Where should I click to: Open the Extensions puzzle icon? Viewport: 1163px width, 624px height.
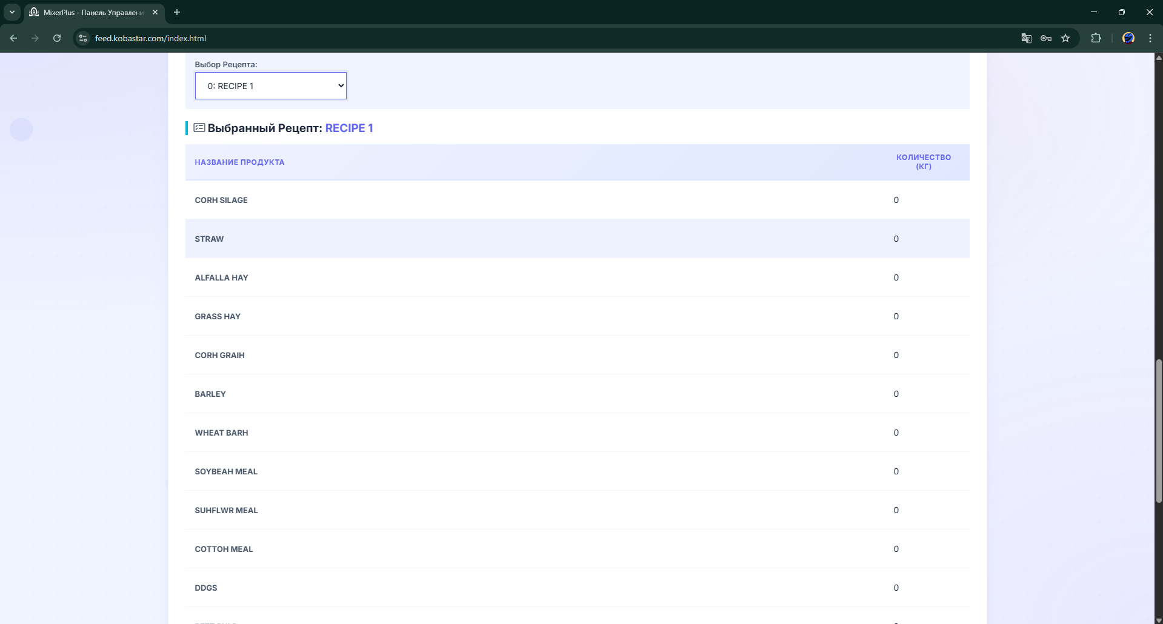pyautogui.click(x=1096, y=38)
